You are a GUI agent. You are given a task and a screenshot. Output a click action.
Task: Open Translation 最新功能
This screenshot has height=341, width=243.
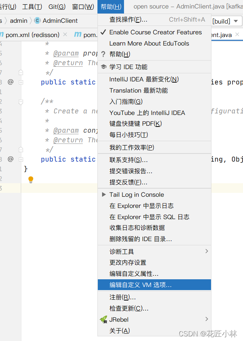[154, 90]
